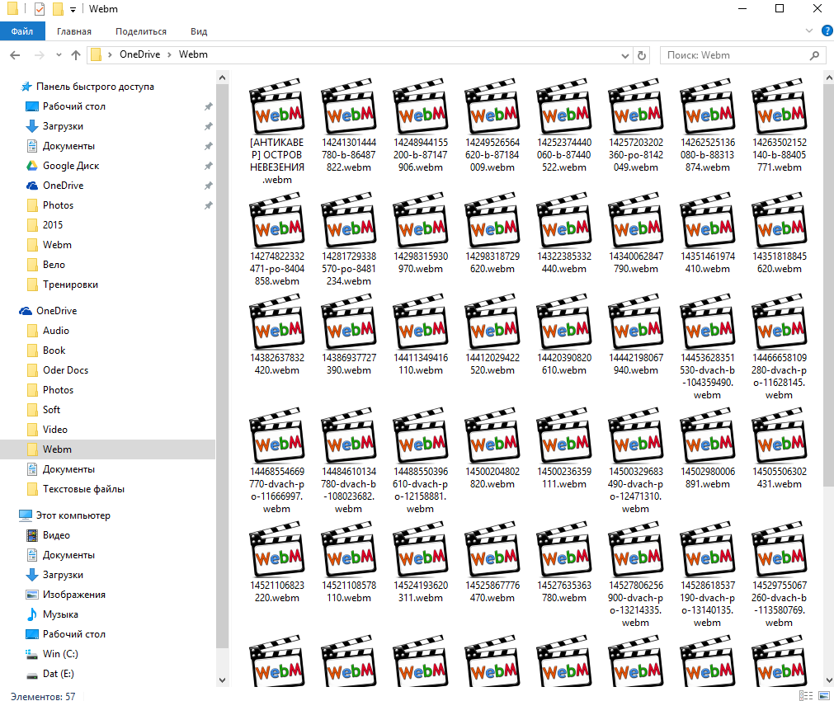Viewport: 834px width, 701px height.
Task: Select file icon 14382637832420.webm
Action: [277, 322]
